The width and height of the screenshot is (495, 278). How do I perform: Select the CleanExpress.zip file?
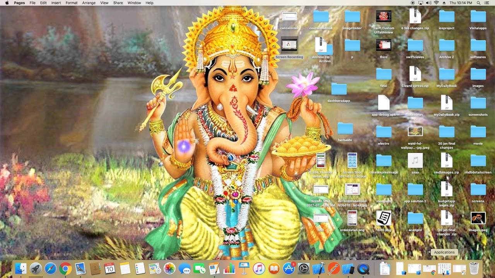click(x=415, y=77)
